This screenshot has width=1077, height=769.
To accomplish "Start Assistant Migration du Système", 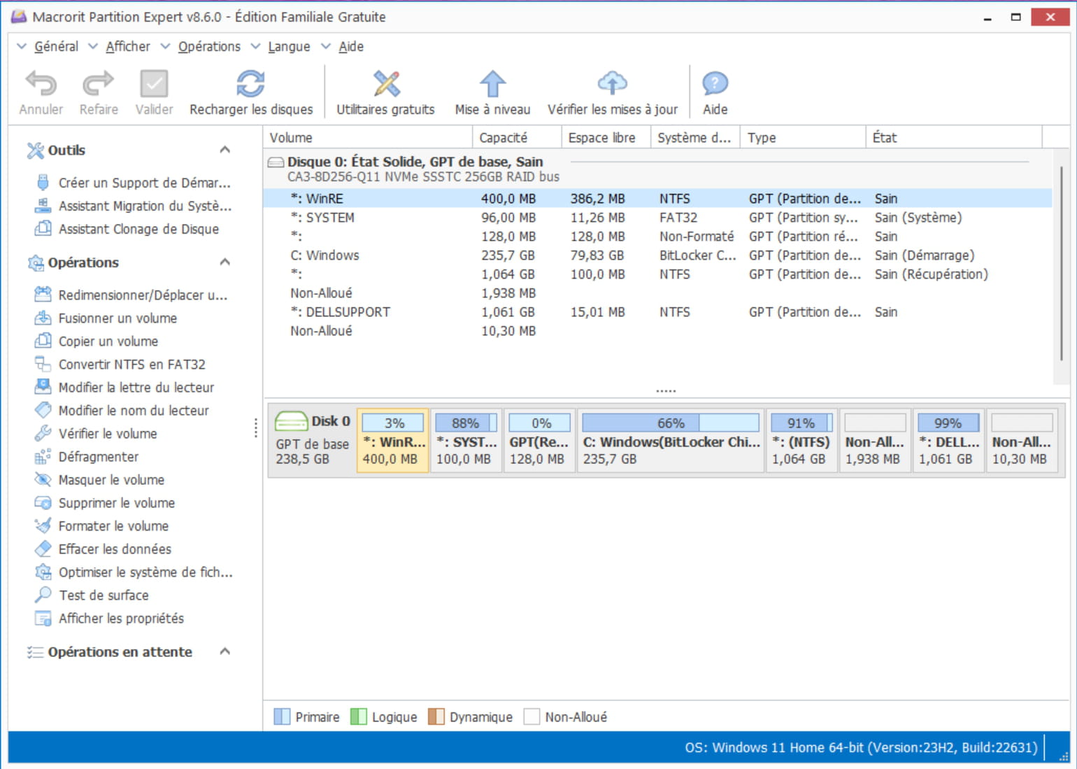I will [x=133, y=206].
